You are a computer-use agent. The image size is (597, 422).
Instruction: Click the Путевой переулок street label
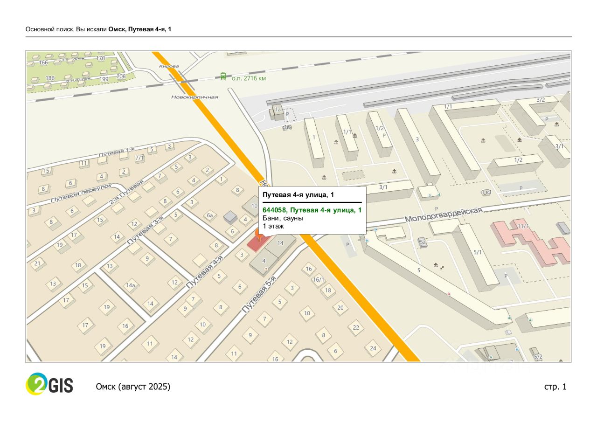(82, 193)
